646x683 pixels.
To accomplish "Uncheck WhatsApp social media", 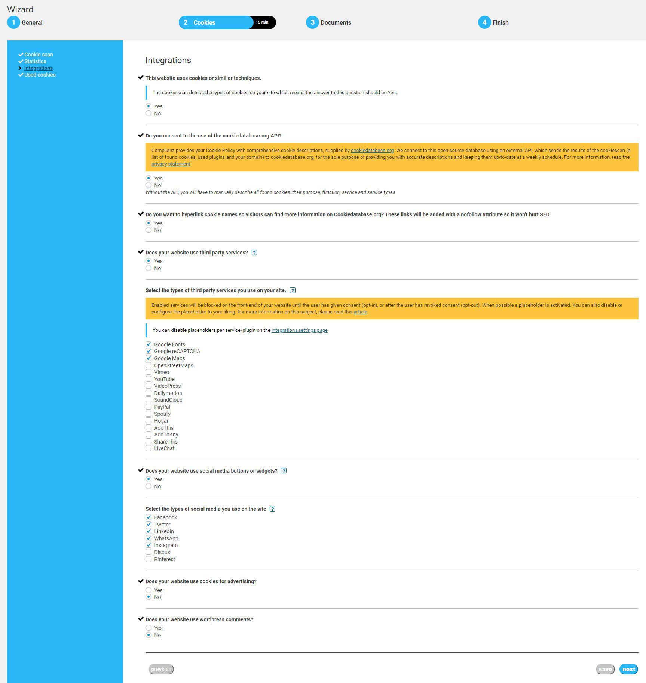I will [149, 538].
